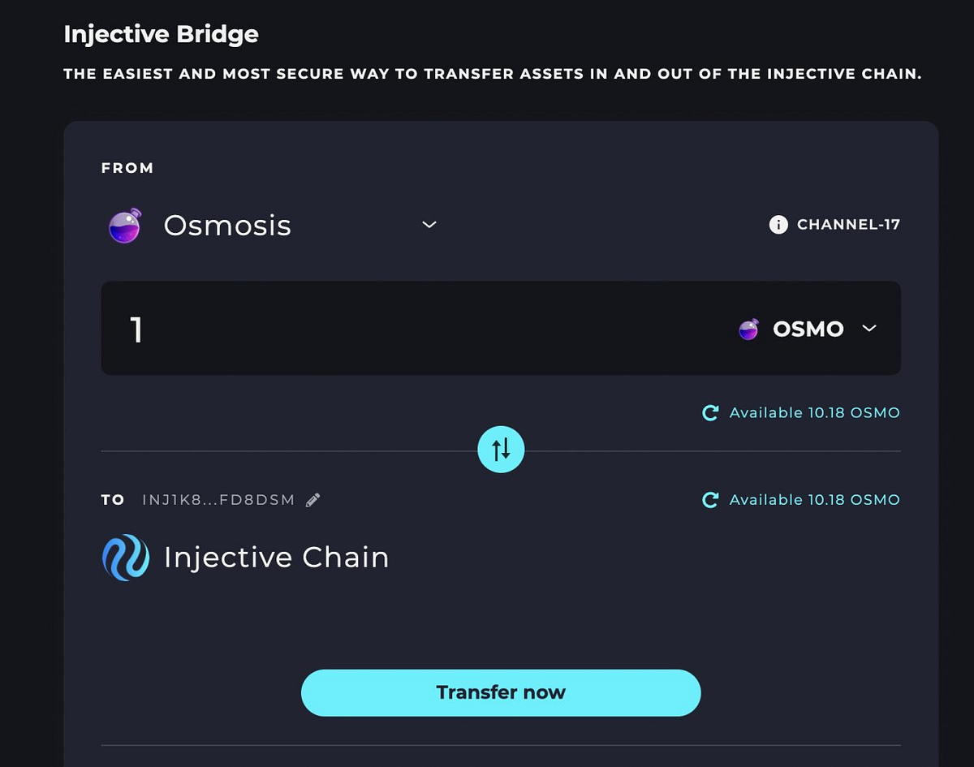Refresh the source balance below the amount field
The image size is (974, 767).
click(710, 413)
